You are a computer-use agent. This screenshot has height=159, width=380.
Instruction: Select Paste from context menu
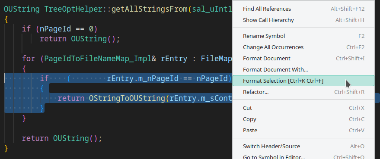click(303, 130)
